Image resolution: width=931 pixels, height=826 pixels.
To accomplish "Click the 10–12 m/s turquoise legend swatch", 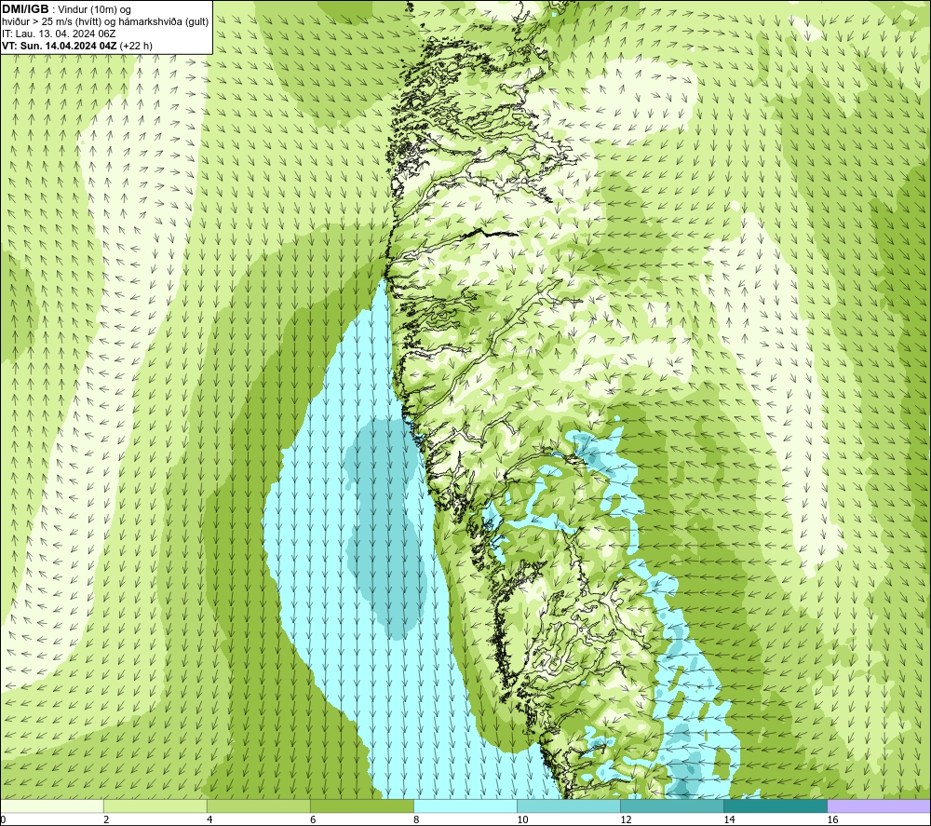I will pyautogui.click(x=568, y=806).
